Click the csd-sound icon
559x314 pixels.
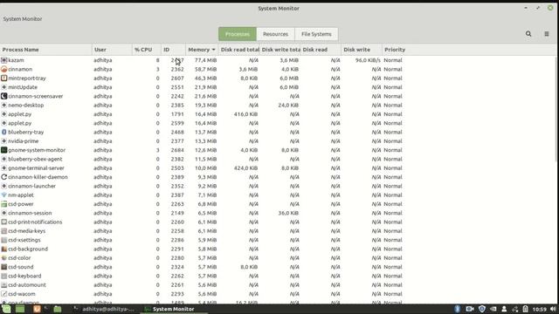(x=3, y=267)
